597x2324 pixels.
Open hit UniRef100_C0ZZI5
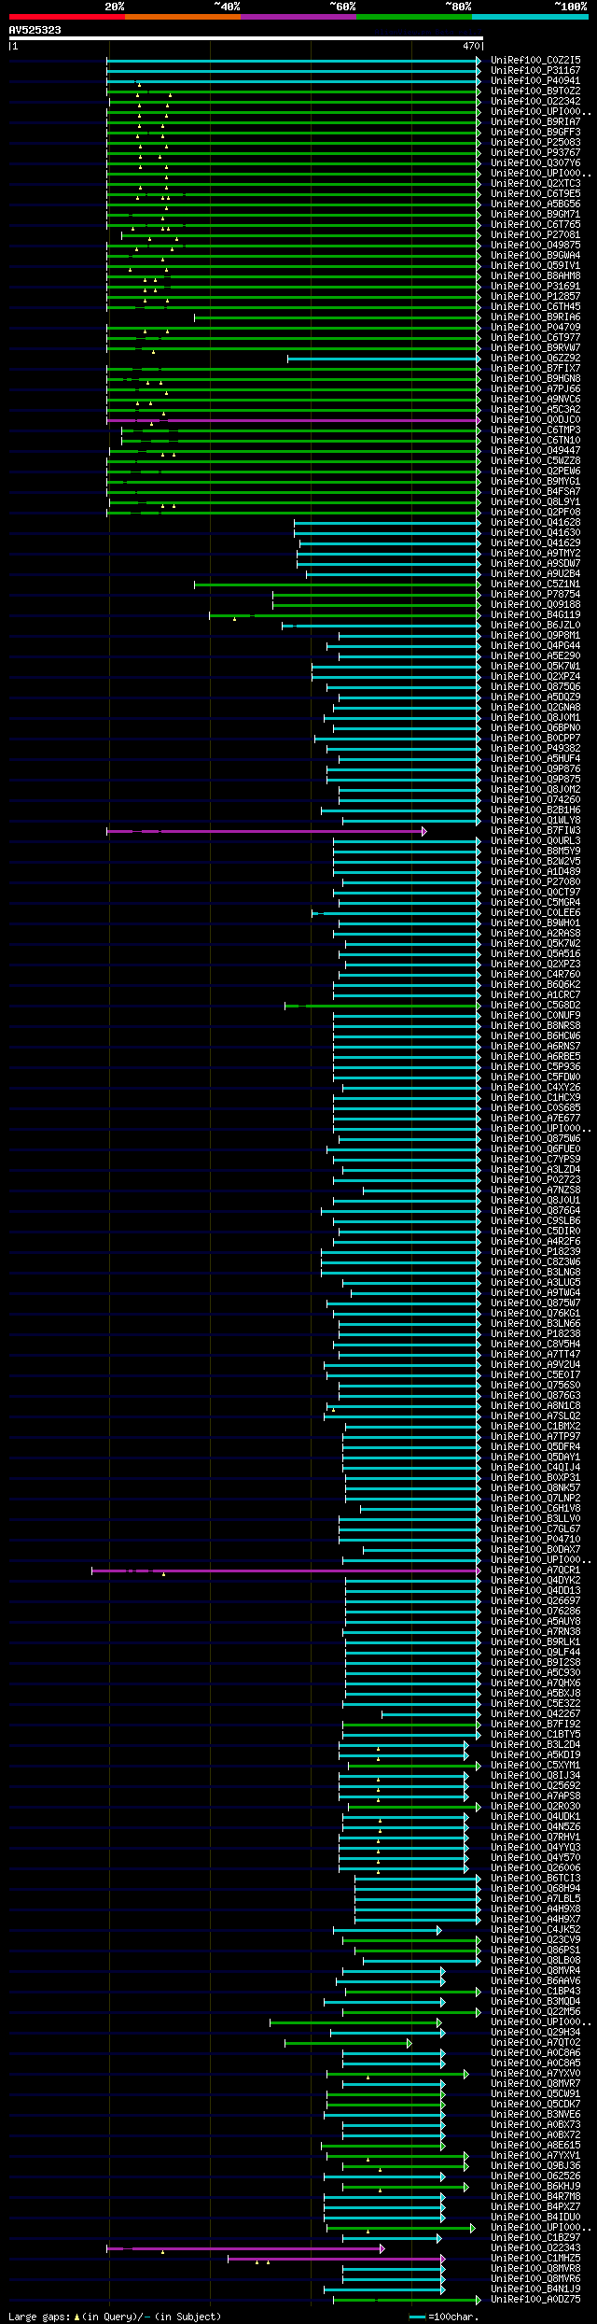[535, 61]
